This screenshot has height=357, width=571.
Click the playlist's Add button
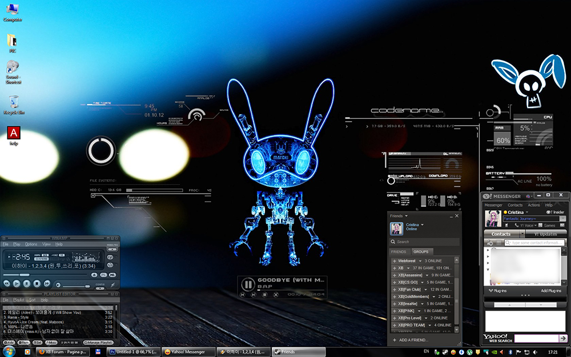[x=9, y=342]
